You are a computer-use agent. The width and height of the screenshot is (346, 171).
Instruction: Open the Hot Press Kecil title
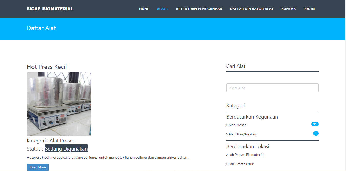coord(47,67)
